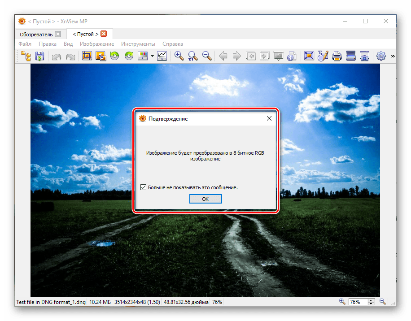Viewport: 411px width, 321px height.
Task: Click the zoom percentage stepper arrows
Action: pos(371,302)
